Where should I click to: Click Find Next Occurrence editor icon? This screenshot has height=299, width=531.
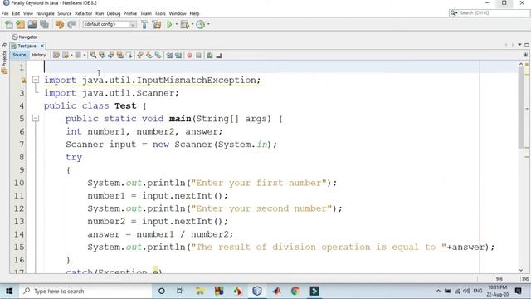click(111, 56)
